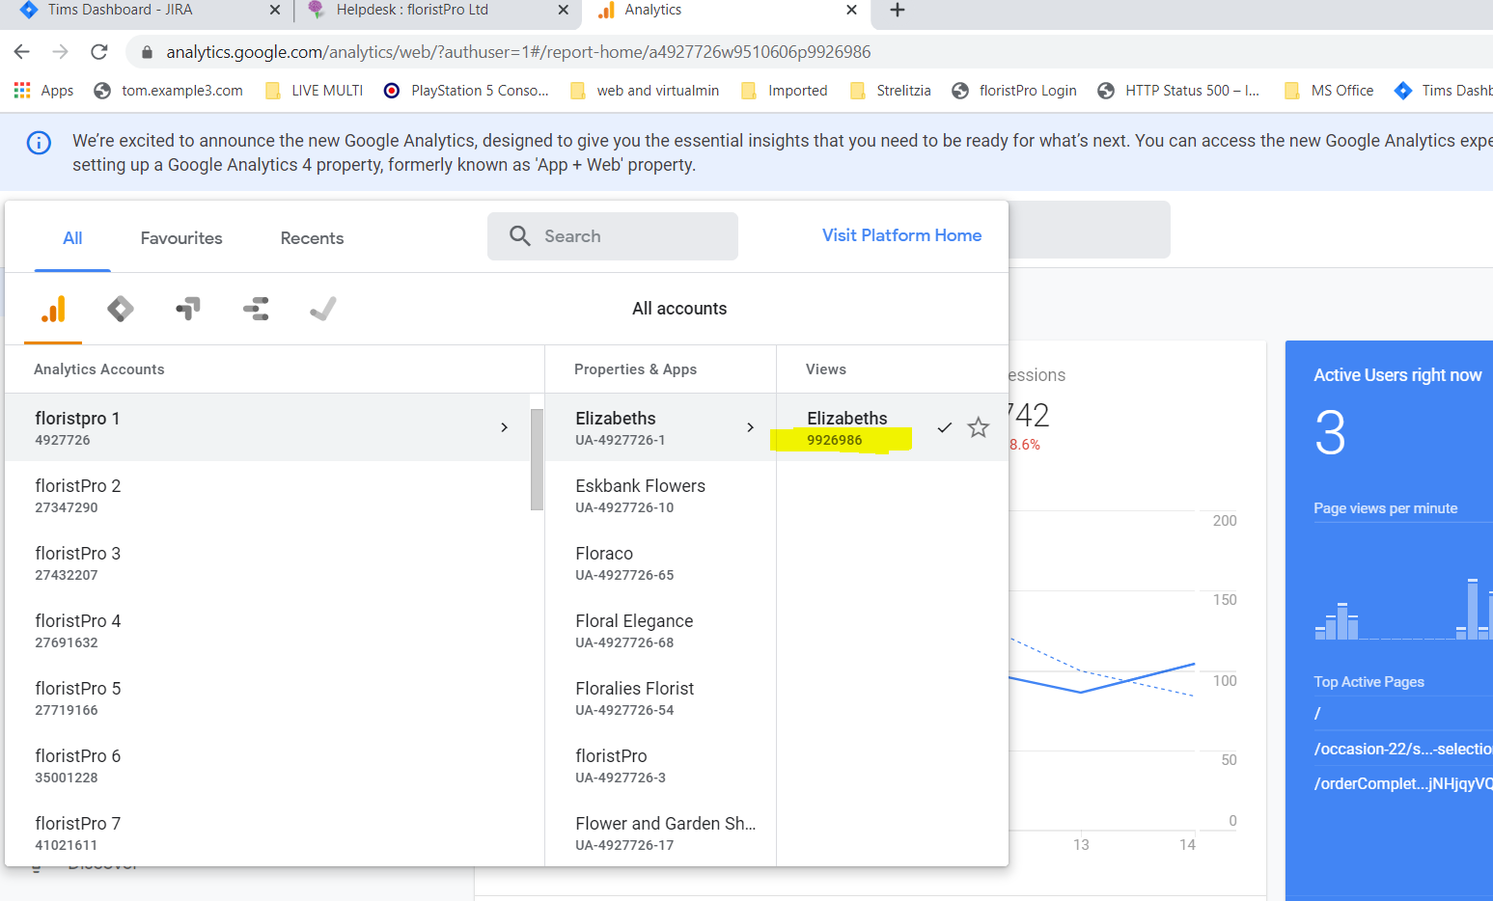Select the floristPro 7 account
Image resolution: width=1493 pixels, height=901 pixels.
[267, 833]
